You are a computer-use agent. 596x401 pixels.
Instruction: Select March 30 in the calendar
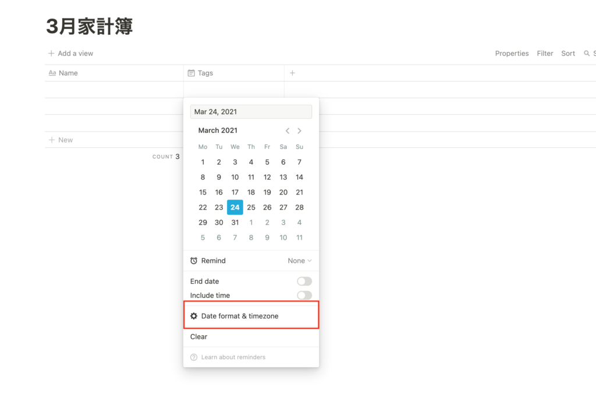click(x=219, y=222)
